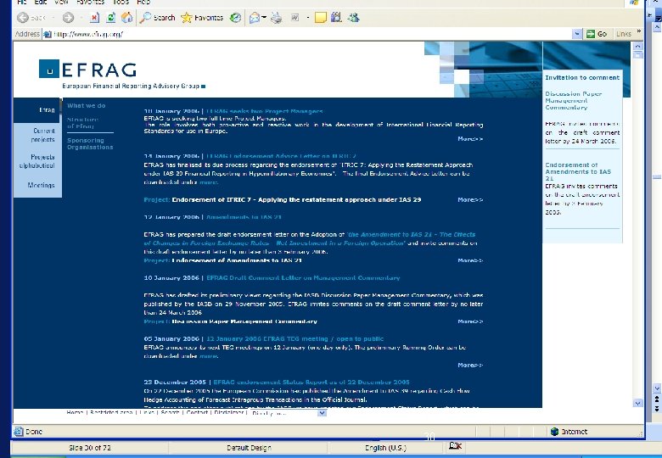Click the Messenger people icon
This screenshot has width=662, height=458.
(354, 18)
